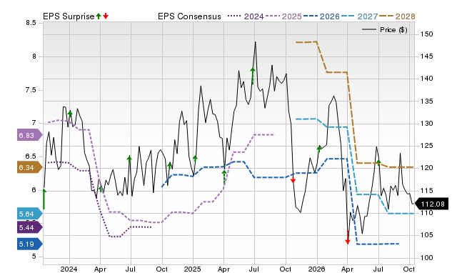
Task: Toggle the 2028 consensus series in legend
Action: pos(397,16)
